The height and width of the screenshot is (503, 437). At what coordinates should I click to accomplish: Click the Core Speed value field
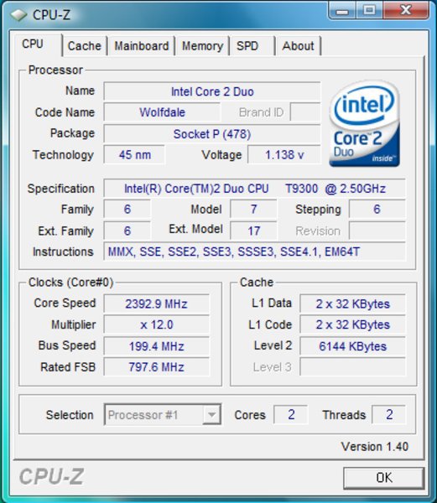tap(156, 303)
